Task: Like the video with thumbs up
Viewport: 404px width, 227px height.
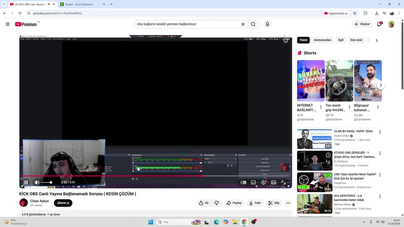Action: pos(204,203)
